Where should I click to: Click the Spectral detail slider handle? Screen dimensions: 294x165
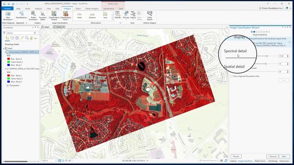(x=267, y=56)
